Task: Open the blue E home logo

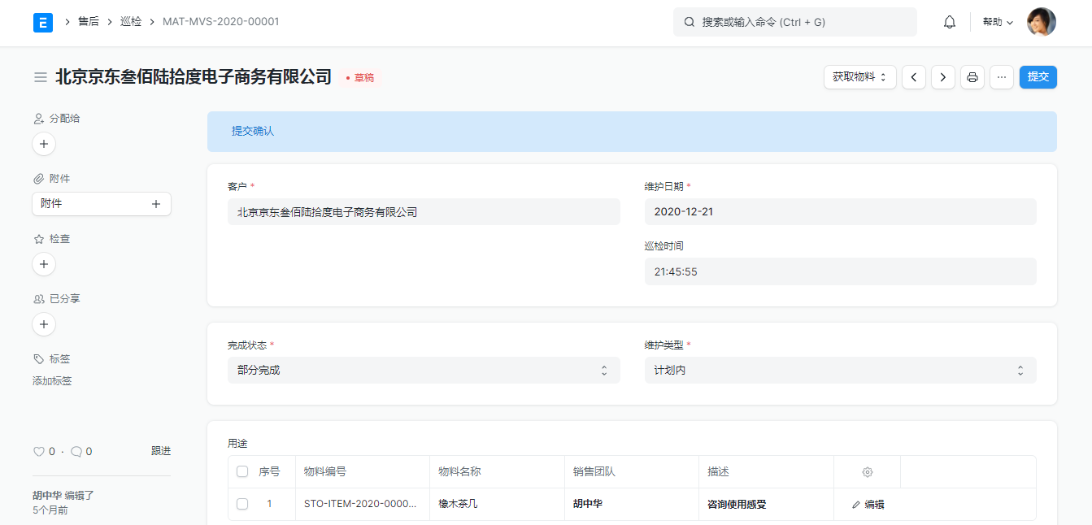Action: pos(43,22)
